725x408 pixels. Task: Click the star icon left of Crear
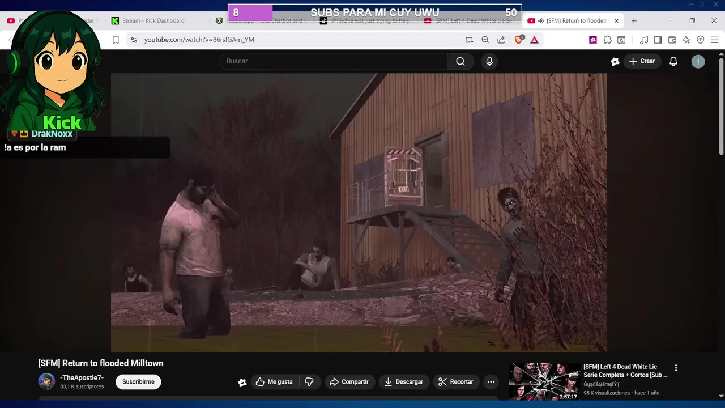(615, 61)
